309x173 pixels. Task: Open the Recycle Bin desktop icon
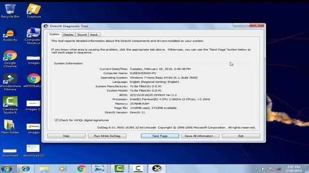point(10,11)
